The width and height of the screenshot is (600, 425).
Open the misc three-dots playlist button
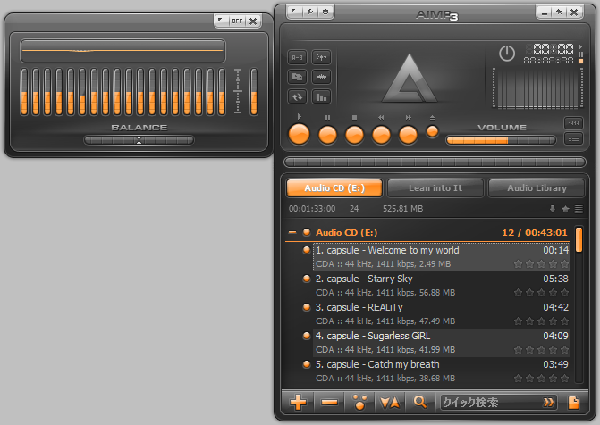(x=359, y=402)
